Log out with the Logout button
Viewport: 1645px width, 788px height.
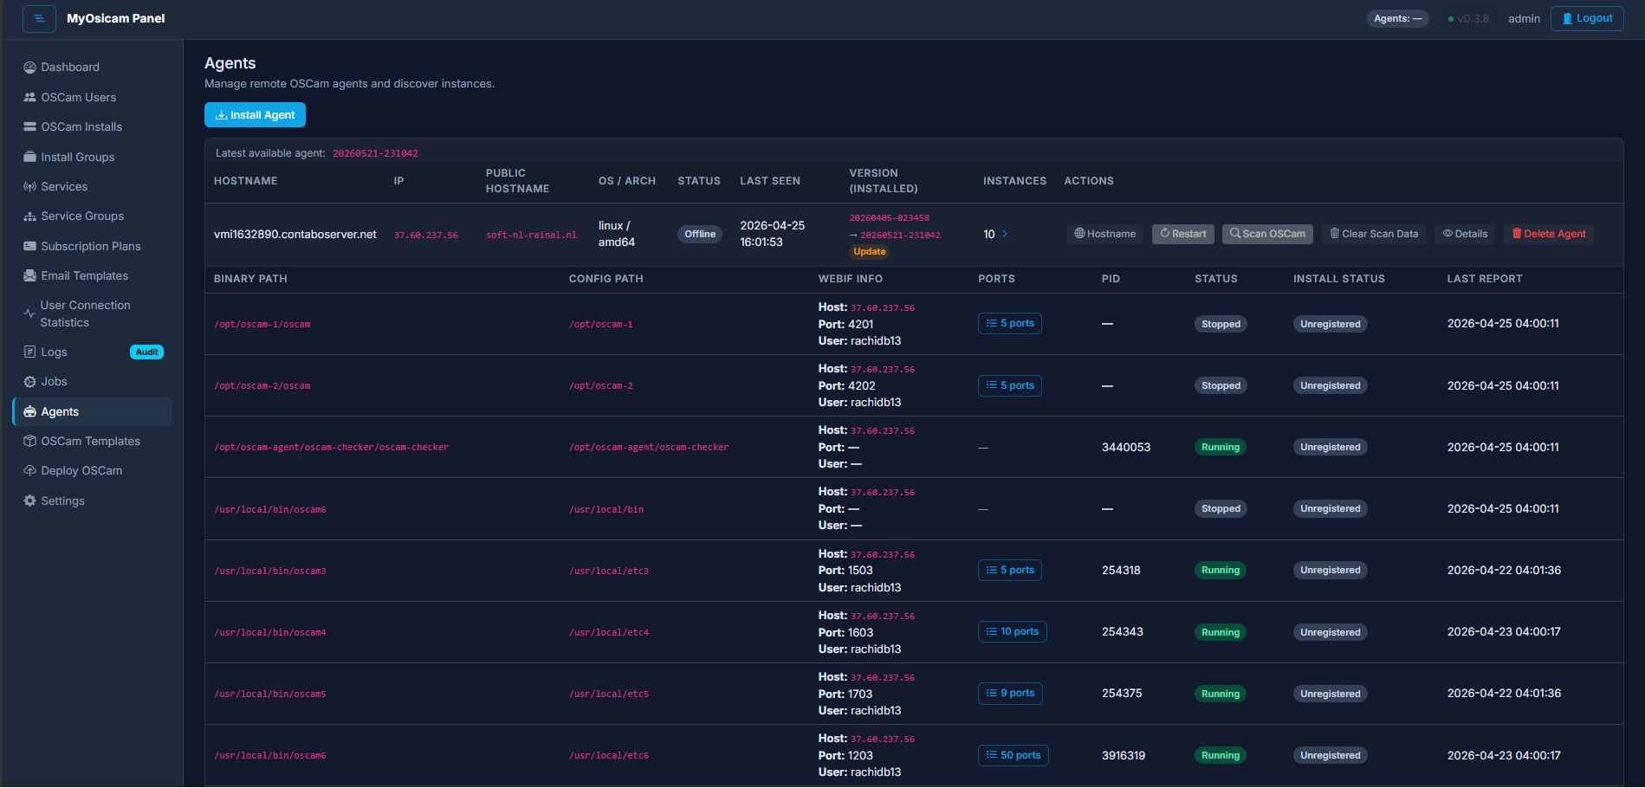(x=1587, y=18)
